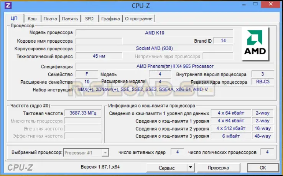Open the Память tab

70,18
